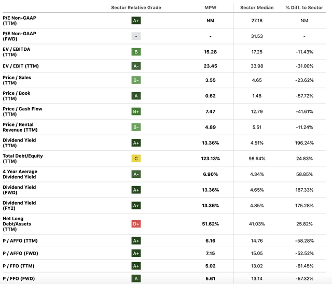Image resolution: width=332 pixels, height=284 pixels.
Task: Select the B- grade badge for Price / Sales
Action: 136,81
